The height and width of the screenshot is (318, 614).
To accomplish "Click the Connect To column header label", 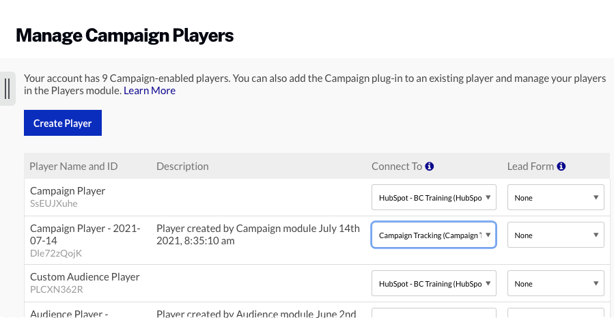I will click(397, 167).
